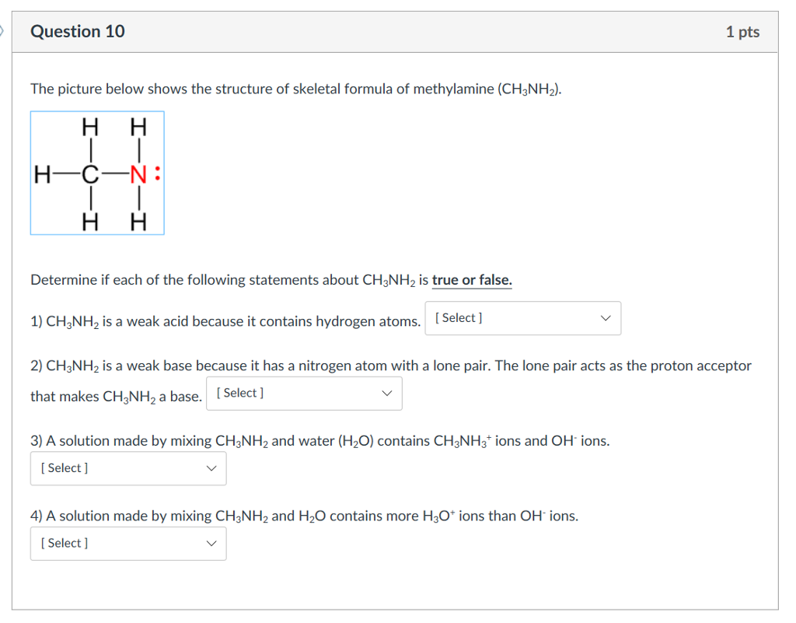This screenshot has width=796, height=623.
Task: Click the Question 10 header
Action: tap(77, 31)
